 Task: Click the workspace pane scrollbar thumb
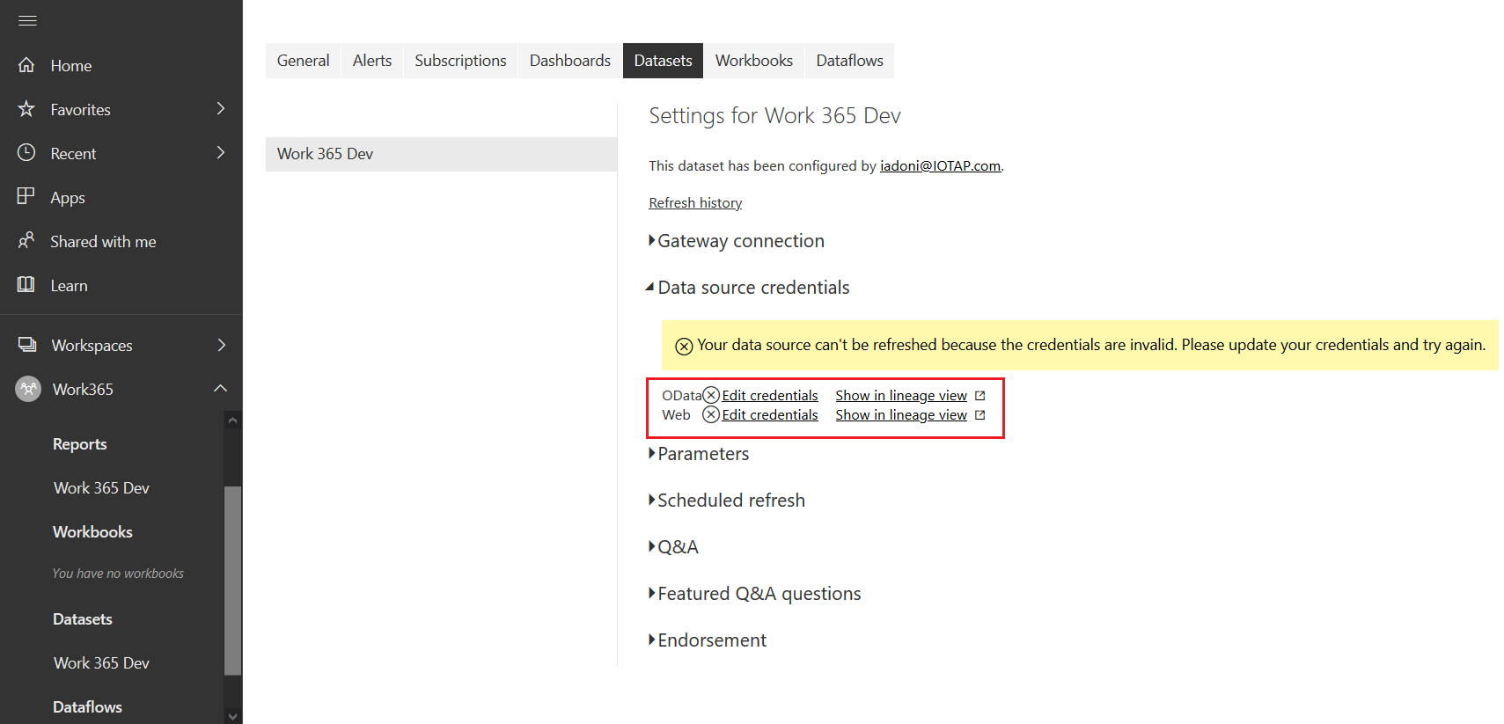tap(233, 581)
